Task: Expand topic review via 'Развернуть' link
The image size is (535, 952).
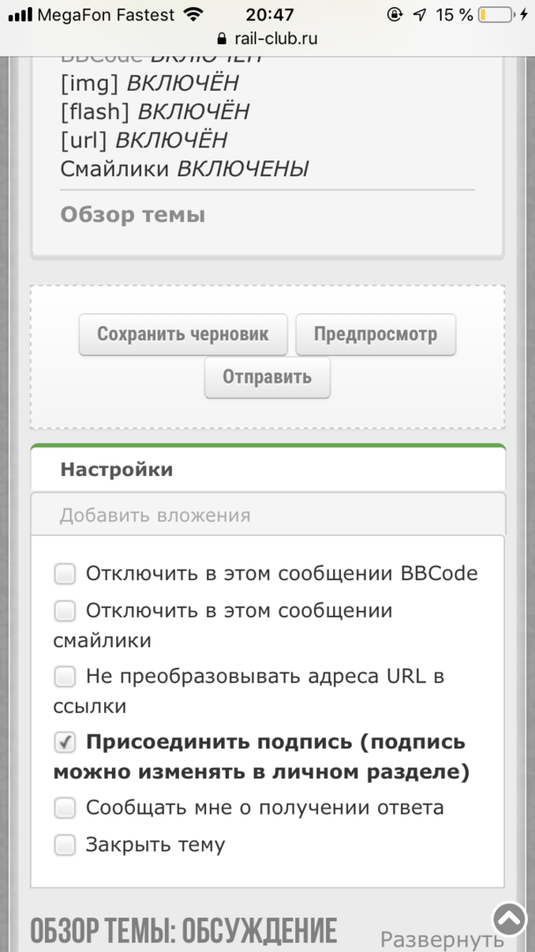Action: [x=442, y=940]
